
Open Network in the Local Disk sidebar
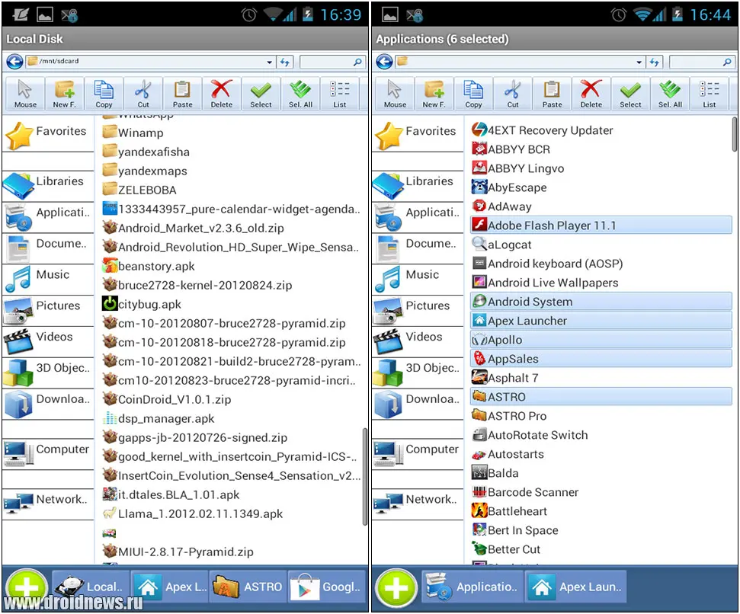[48, 504]
